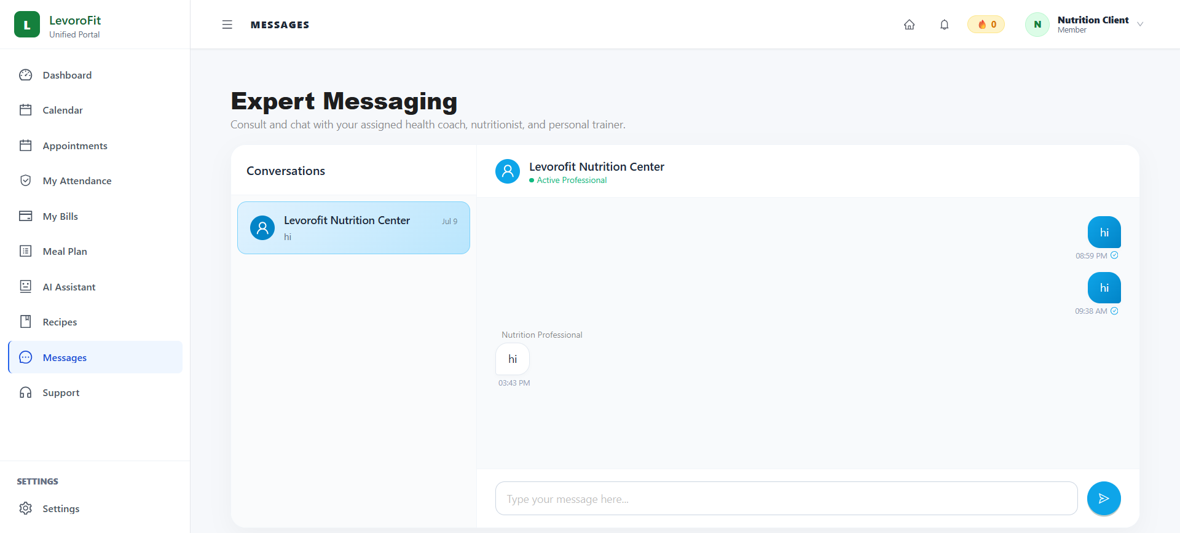Click the My Bills card icon

(x=26, y=216)
